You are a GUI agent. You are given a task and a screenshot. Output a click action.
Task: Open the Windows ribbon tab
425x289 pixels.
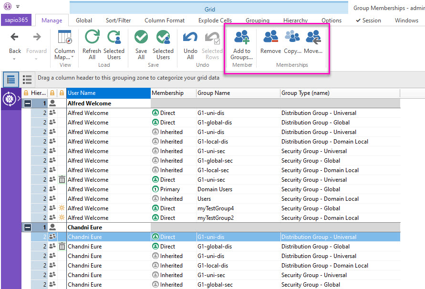[406, 21]
